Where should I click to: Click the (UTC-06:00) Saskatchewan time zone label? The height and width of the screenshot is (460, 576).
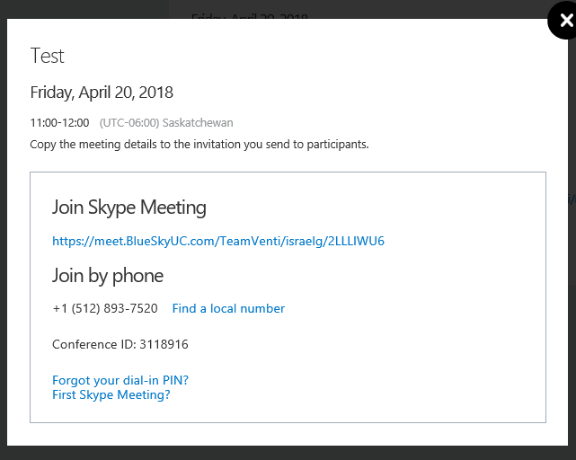[166, 123]
